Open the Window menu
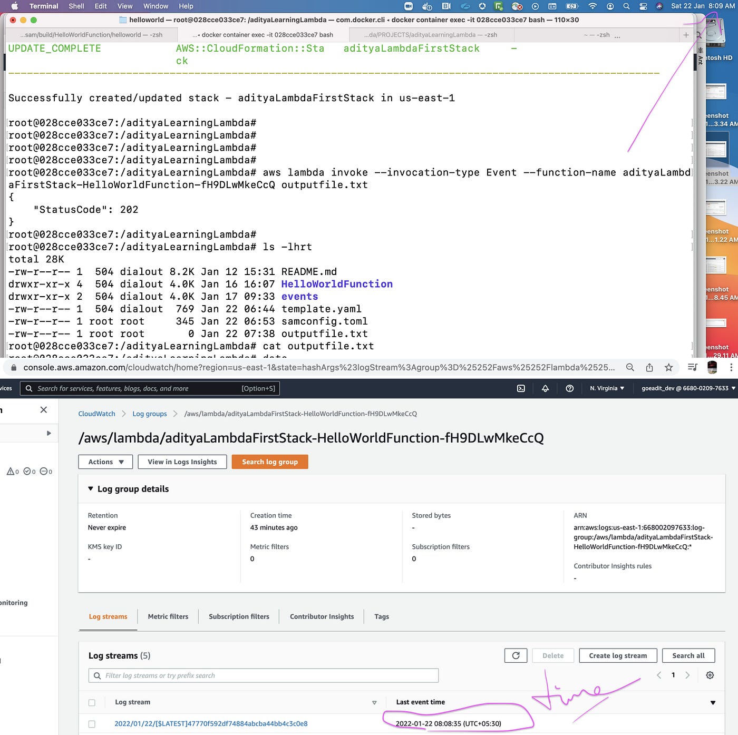Viewport: 738px width, 735px height. coord(156,6)
